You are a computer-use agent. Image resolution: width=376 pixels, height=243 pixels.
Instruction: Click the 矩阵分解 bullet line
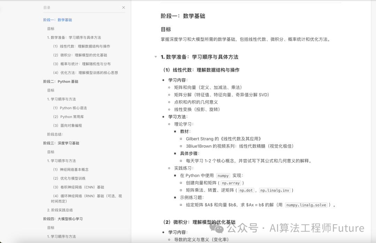(221, 95)
